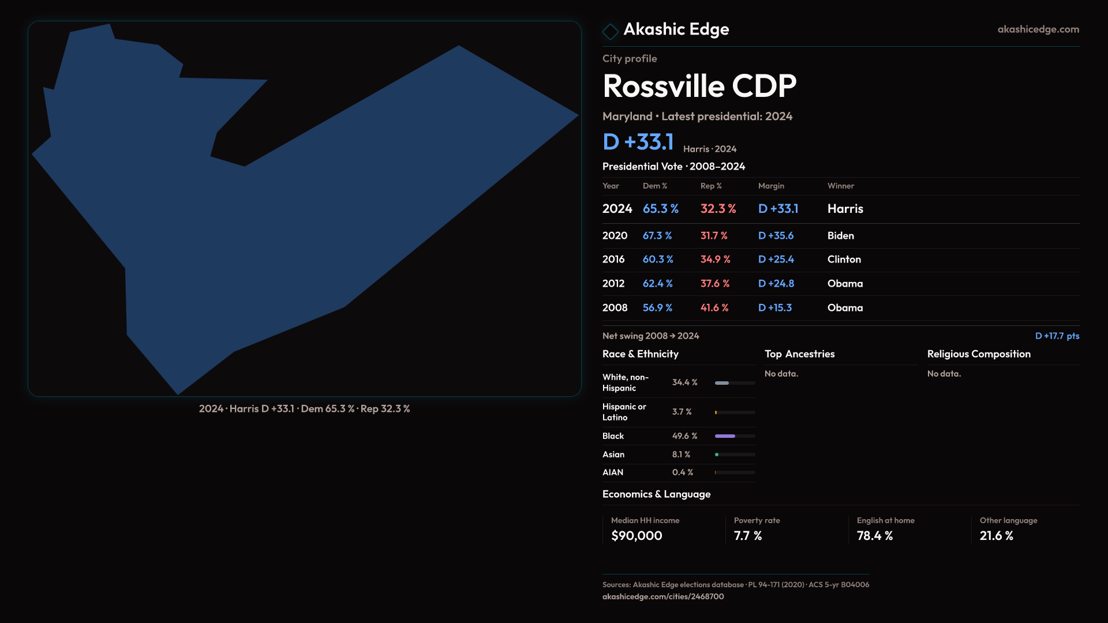
Task: Click the Poverty rate 7.7 % card
Action: pos(756,529)
